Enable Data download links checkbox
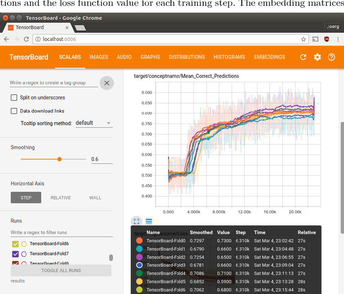This screenshot has width=344, height=294. pyautogui.click(x=15, y=111)
